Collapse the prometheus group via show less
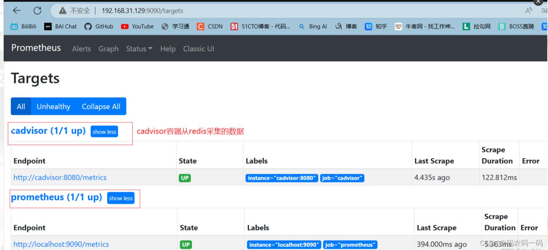Screen dimensions: 548x250 coord(121,198)
